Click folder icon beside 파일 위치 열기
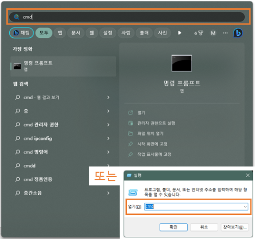Screen dimensions: 255x239 click(x=131, y=133)
